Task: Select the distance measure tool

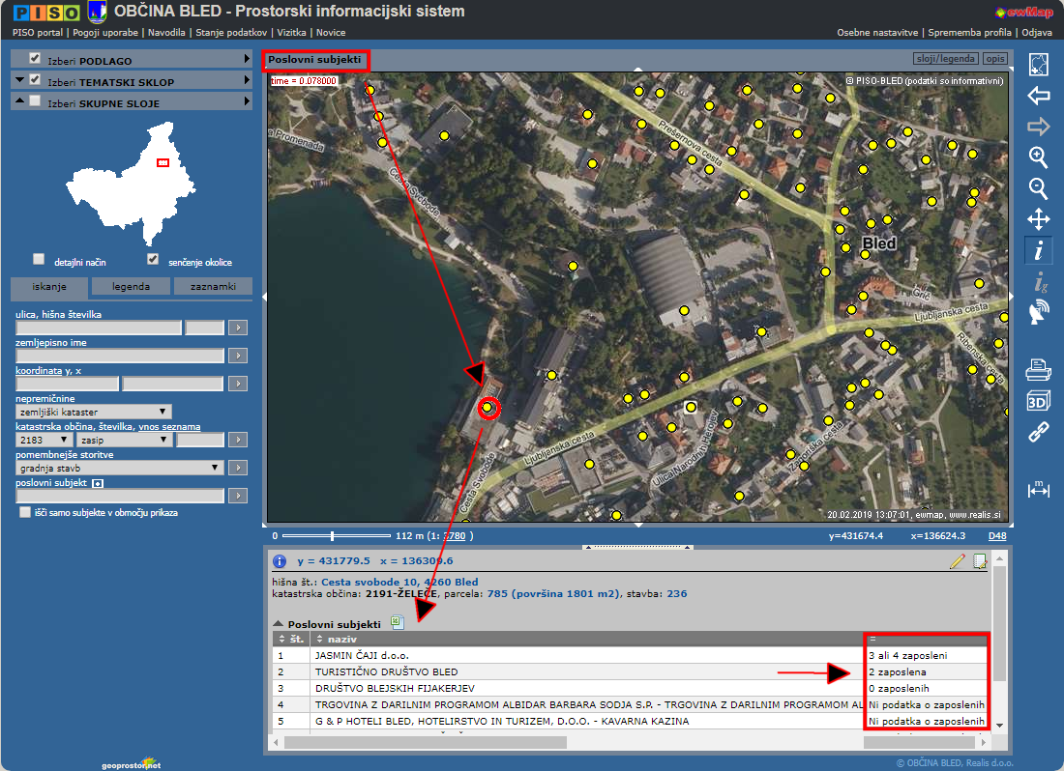Action: point(1038,490)
